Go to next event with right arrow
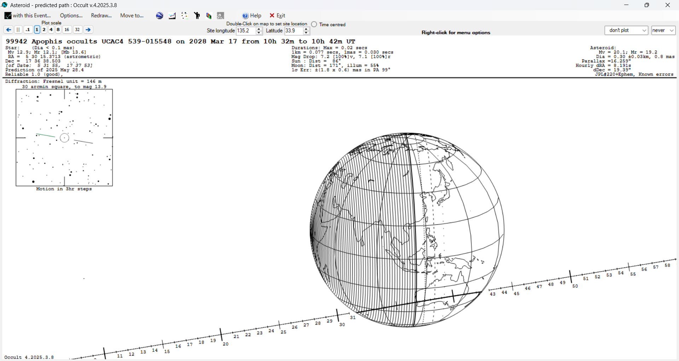The width and height of the screenshot is (679, 361). click(x=88, y=30)
